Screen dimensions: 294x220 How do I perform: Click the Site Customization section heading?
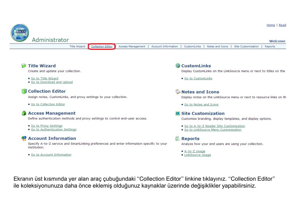[203, 113]
